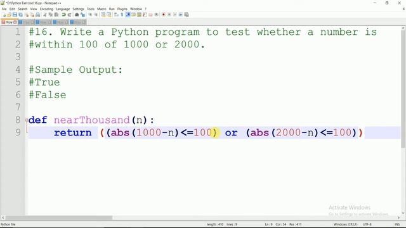Viewport: 406px width, 228px height.
Task: Open the Settings menu
Action: pos(78,9)
